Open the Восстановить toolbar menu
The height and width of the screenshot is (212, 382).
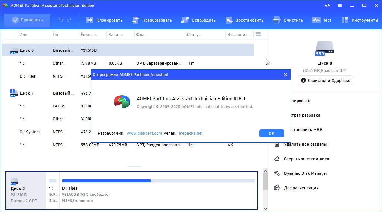coord(245,20)
